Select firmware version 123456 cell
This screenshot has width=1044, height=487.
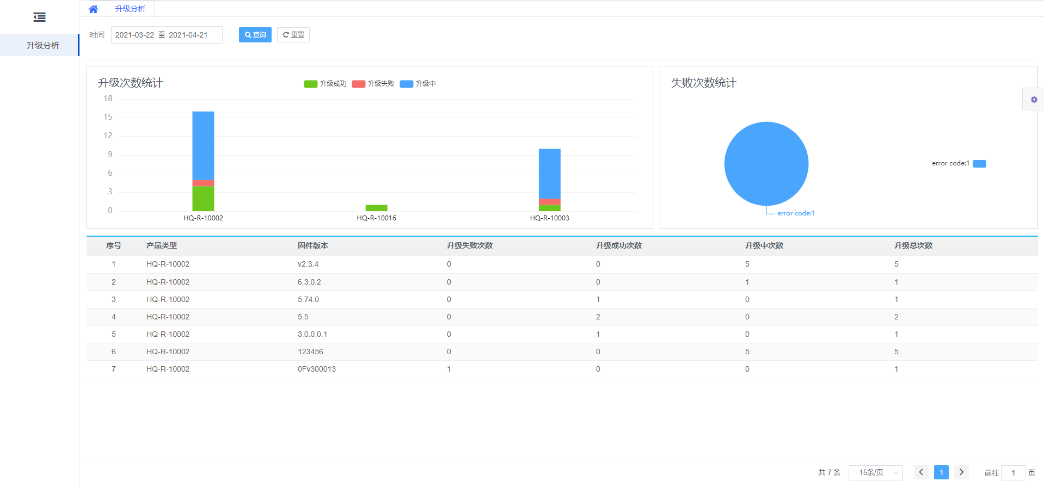click(310, 352)
